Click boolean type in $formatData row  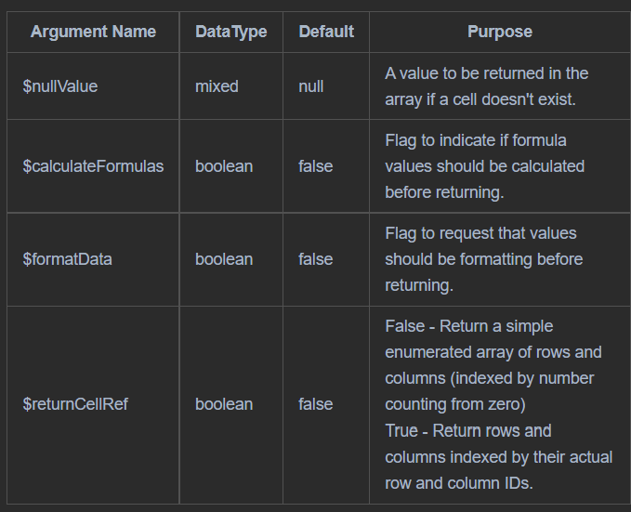(224, 259)
